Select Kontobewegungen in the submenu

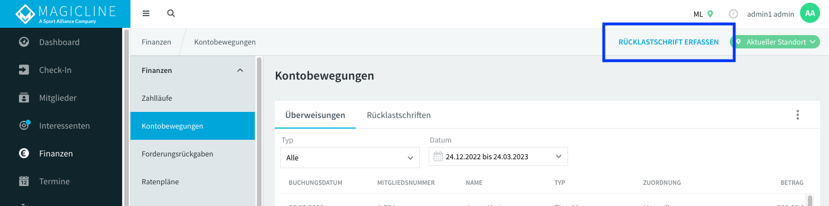(x=193, y=126)
